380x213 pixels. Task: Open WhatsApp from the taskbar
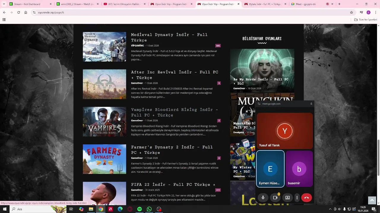tap(149, 209)
